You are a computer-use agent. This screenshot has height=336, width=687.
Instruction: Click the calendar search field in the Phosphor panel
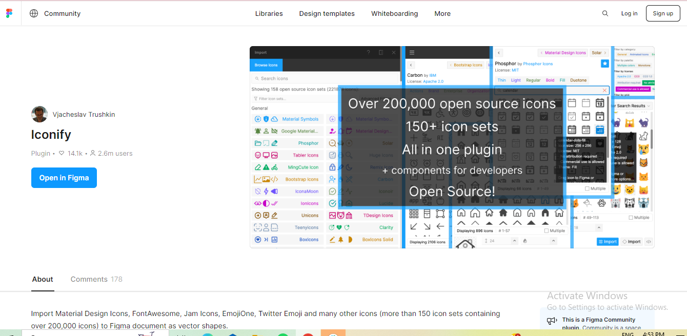(552, 91)
